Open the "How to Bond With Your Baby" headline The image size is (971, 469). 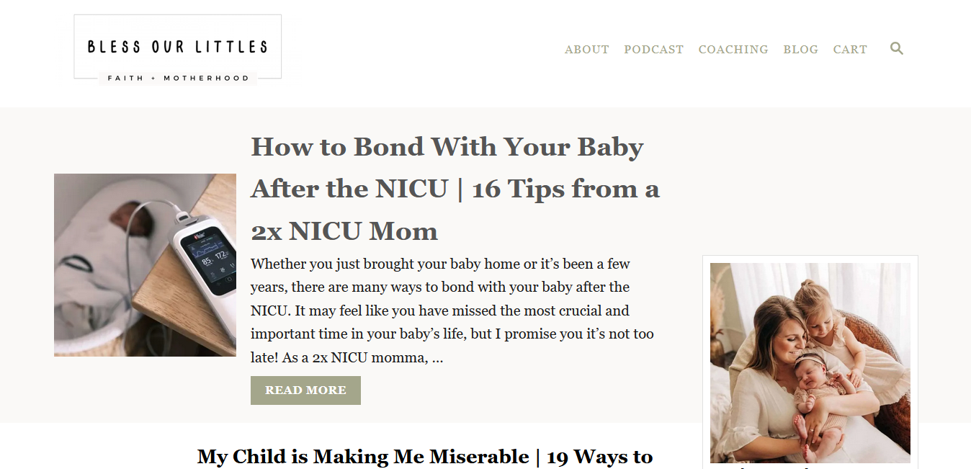pyautogui.click(x=447, y=147)
